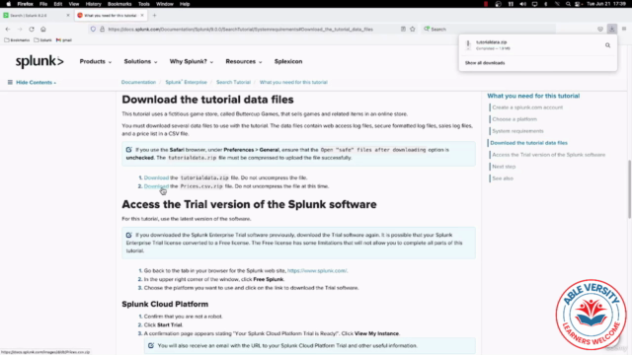Click 'What you need for this tutorial' breadcrumb
Screen dimensions: 632x355
pyautogui.click(x=293, y=82)
